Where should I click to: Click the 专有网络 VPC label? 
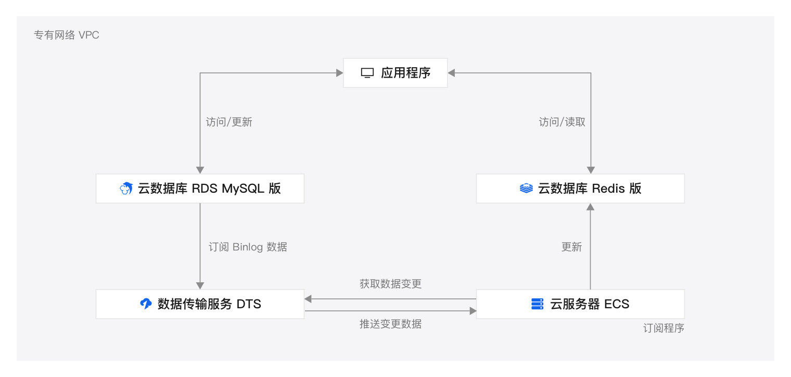pos(66,35)
